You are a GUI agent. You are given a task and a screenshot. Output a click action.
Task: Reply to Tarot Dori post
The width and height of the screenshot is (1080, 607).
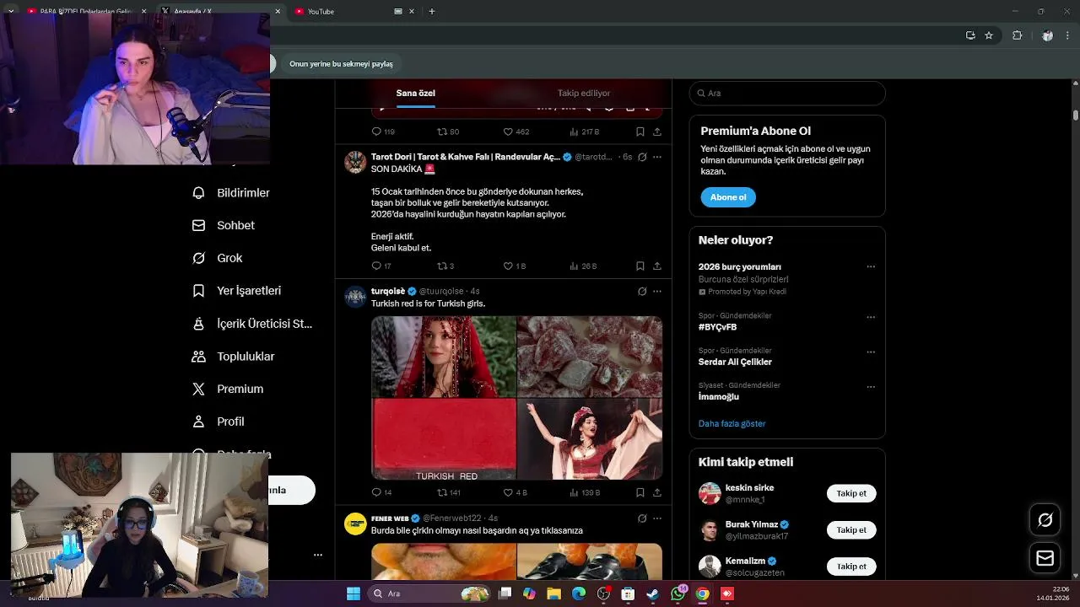[x=376, y=266]
